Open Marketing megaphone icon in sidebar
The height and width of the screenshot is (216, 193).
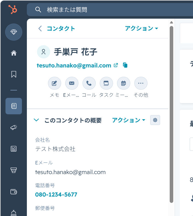click(14, 127)
